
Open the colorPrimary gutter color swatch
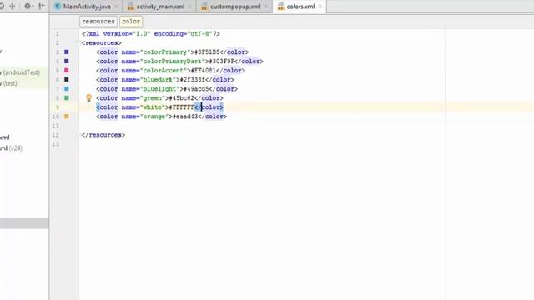point(67,52)
